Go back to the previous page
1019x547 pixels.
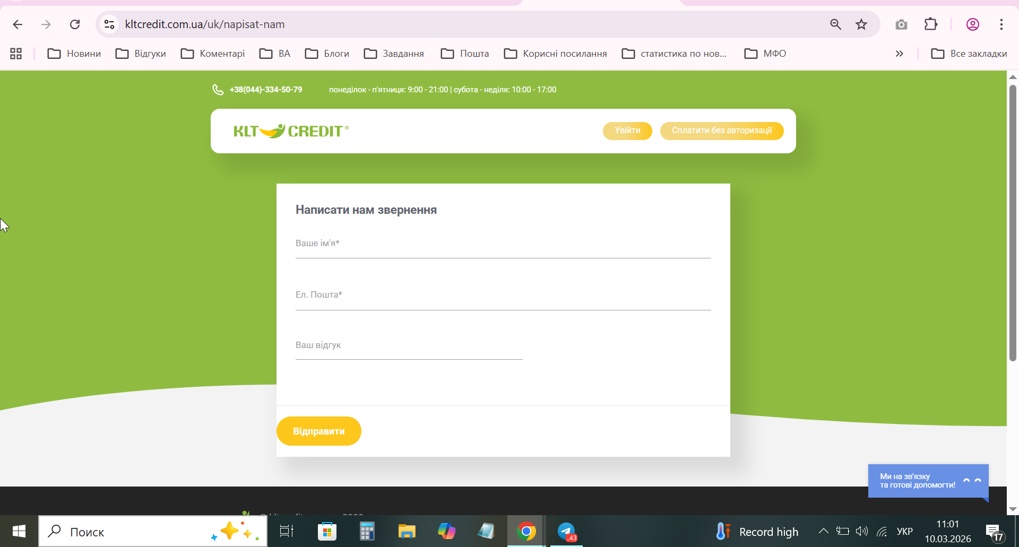pyautogui.click(x=18, y=24)
